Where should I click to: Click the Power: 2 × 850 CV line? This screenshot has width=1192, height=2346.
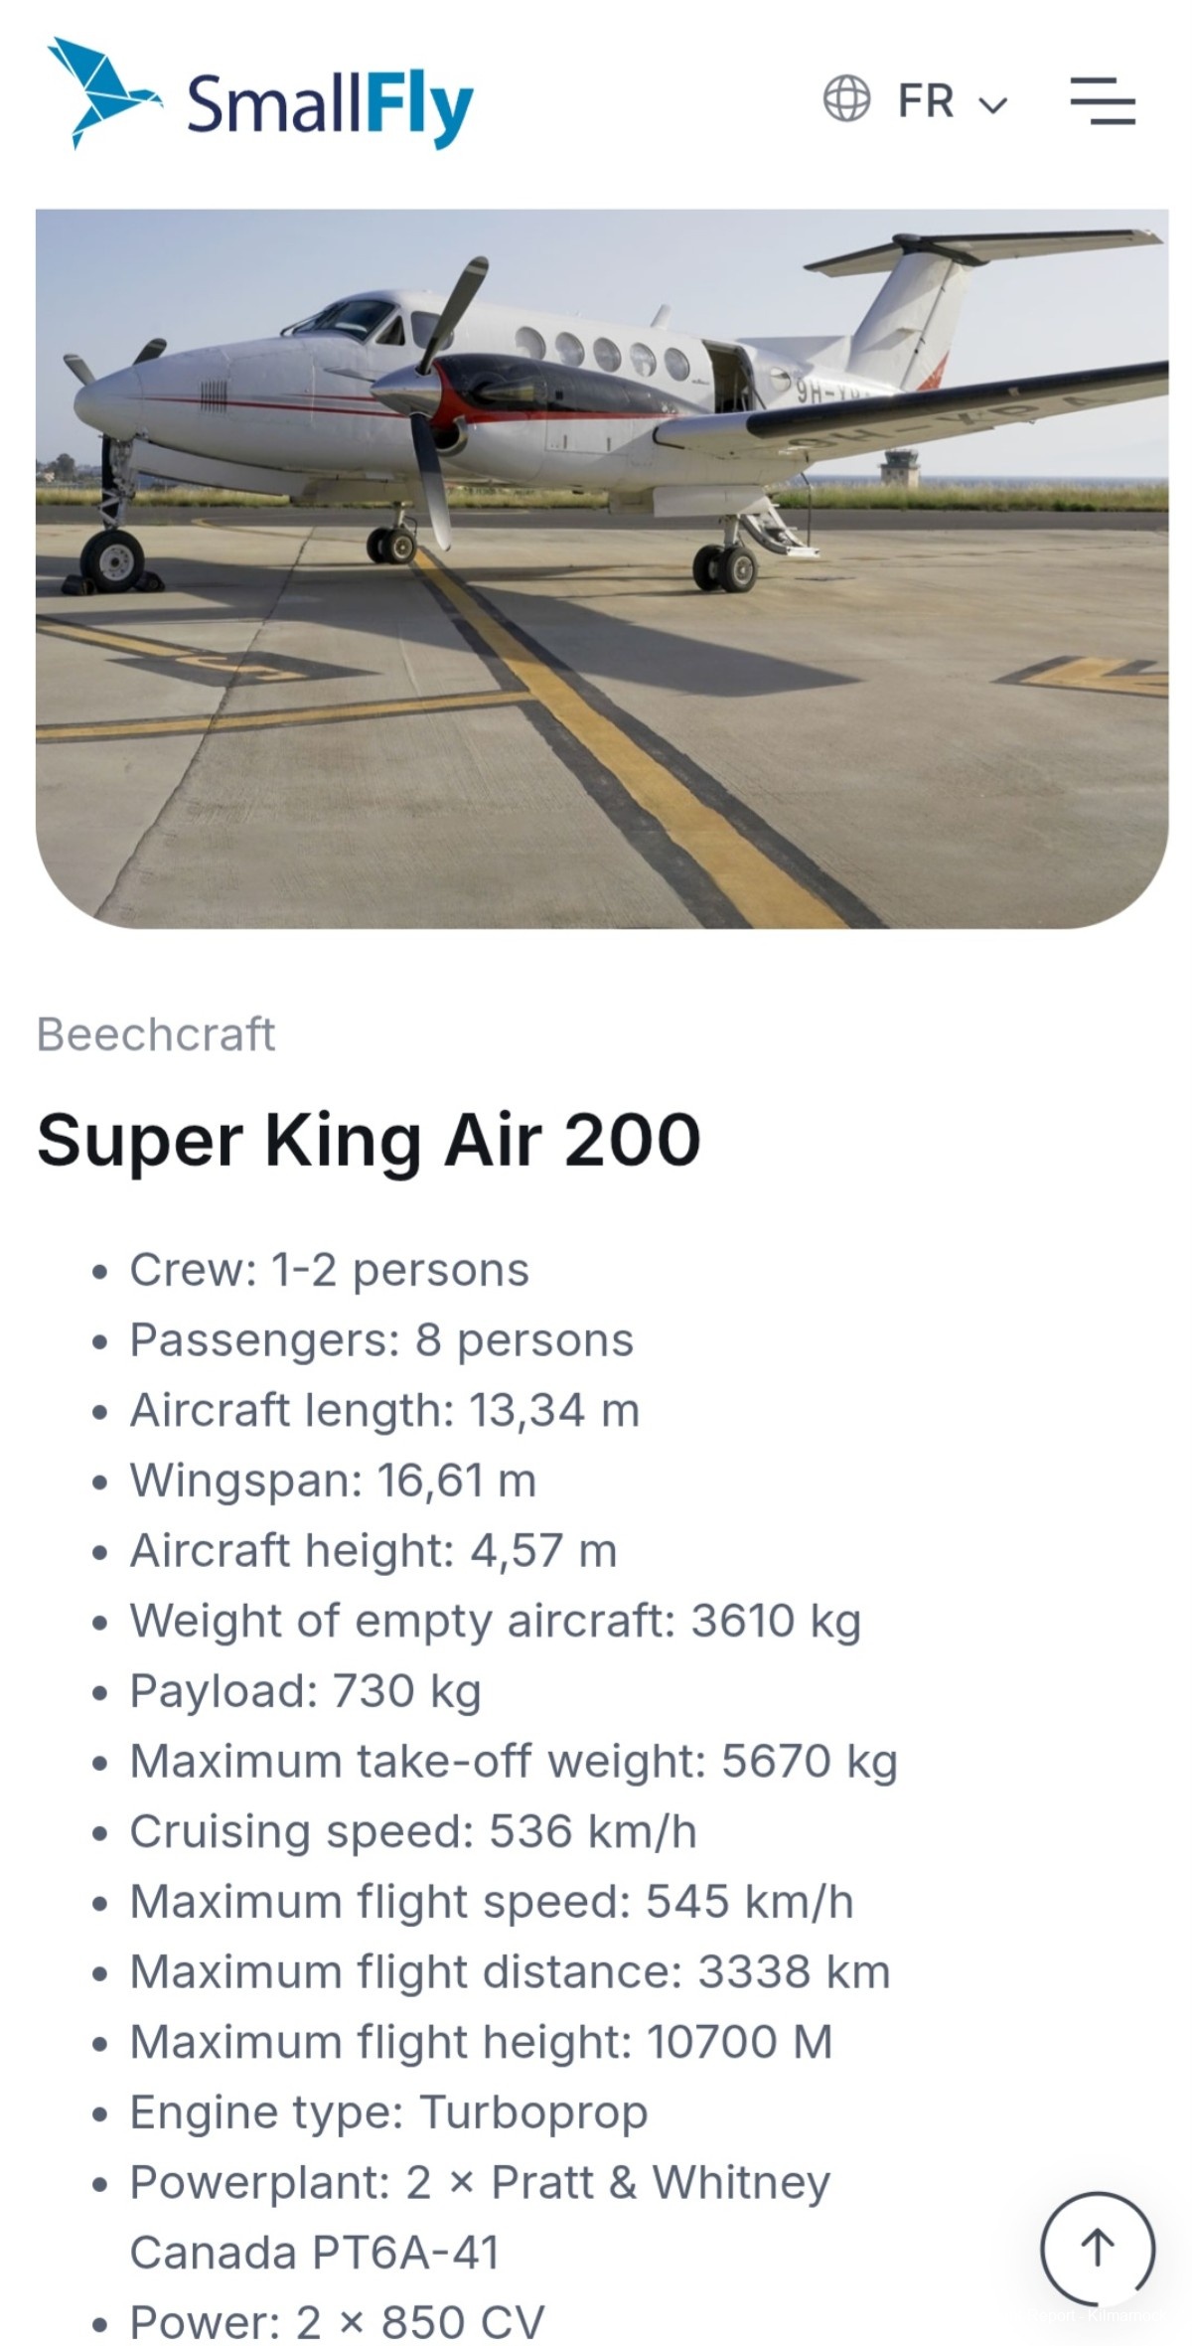coord(337,2323)
